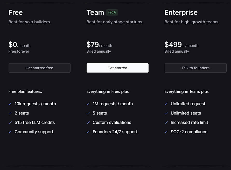
Task: Click the checkmark beside Unlimited seats
Action: point(166,113)
